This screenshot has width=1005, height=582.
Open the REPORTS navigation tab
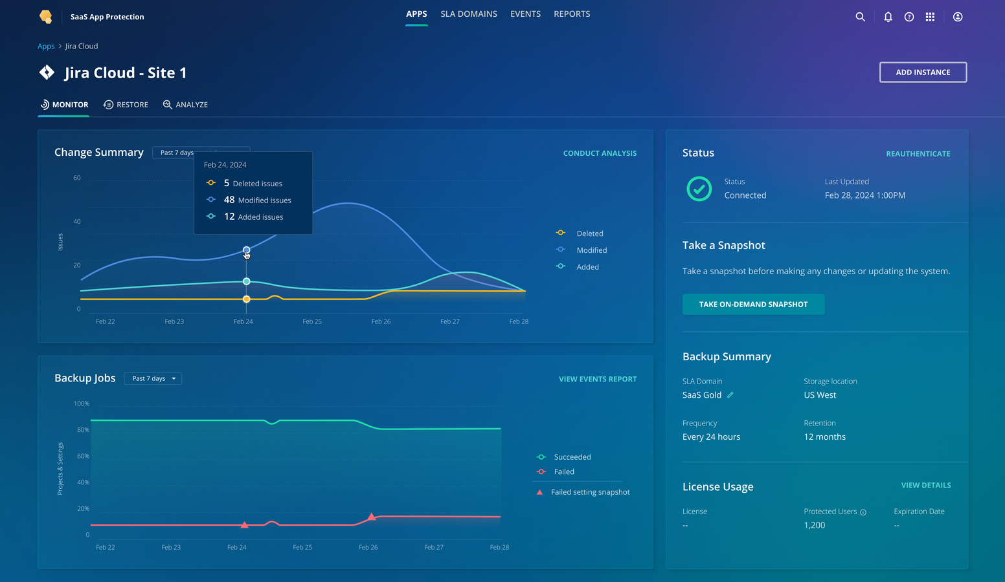[x=572, y=14]
